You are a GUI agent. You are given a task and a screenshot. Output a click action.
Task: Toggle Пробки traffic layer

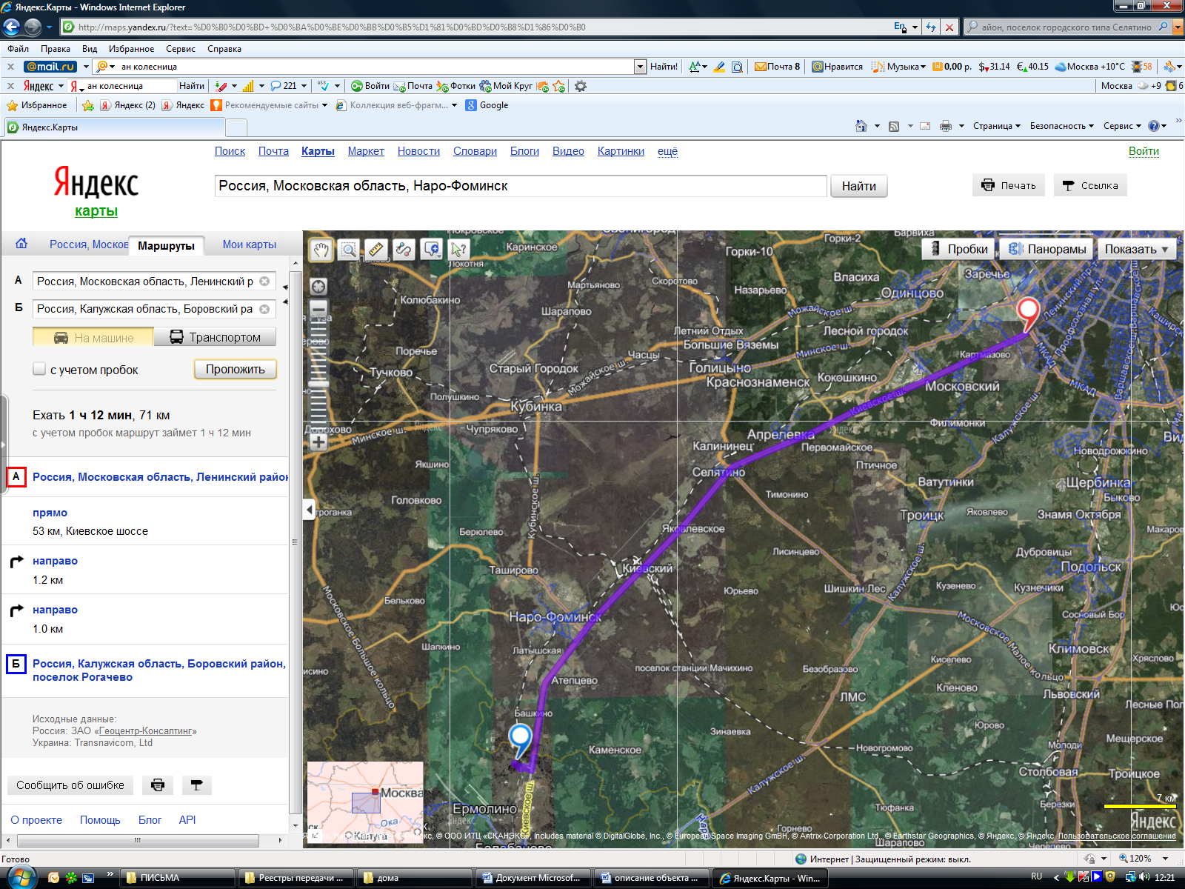click(x=958, y=249)
